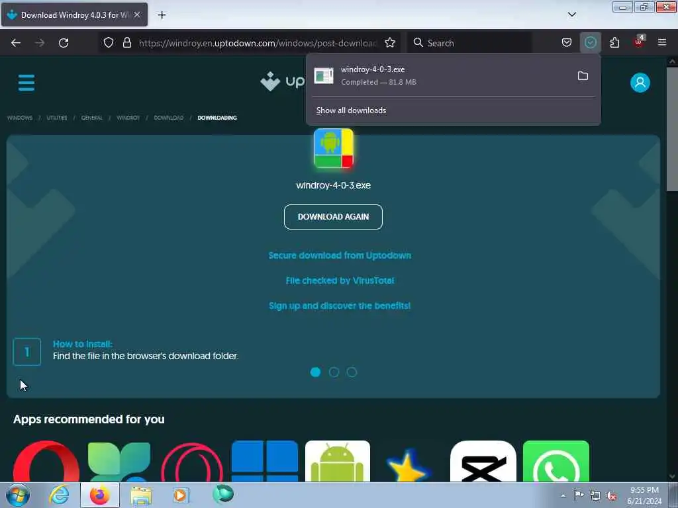Viewport: 678px width, 508px height.
Task: Click the page vertical scrollbar thumb
Action: point(672,129)
